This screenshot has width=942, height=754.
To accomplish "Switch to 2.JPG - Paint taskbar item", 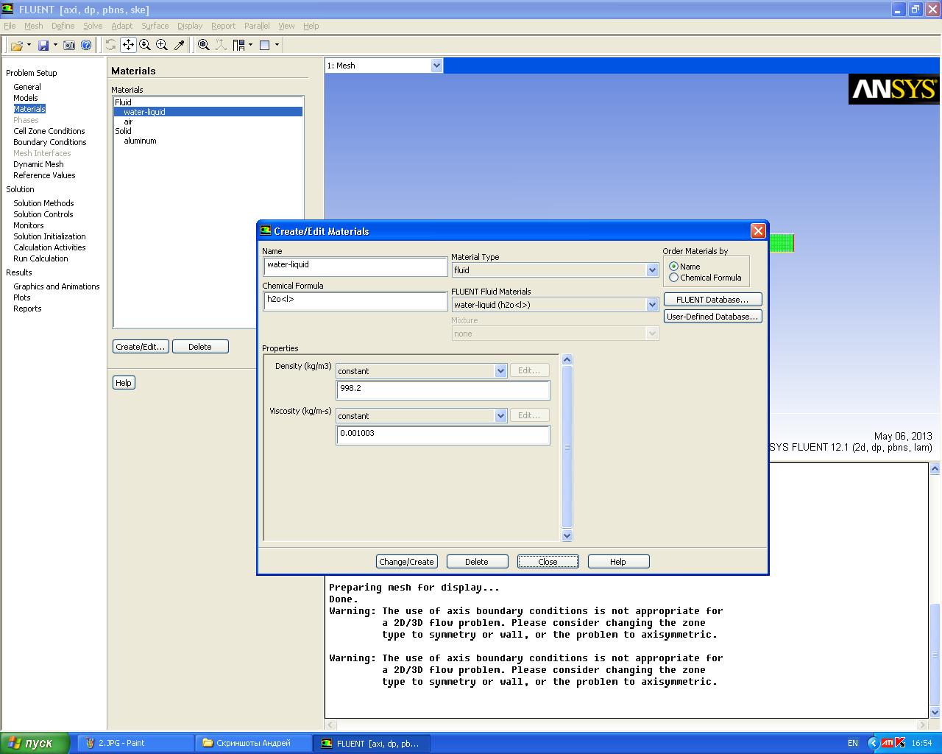I will pyautogui.click(x=135, y=743).
